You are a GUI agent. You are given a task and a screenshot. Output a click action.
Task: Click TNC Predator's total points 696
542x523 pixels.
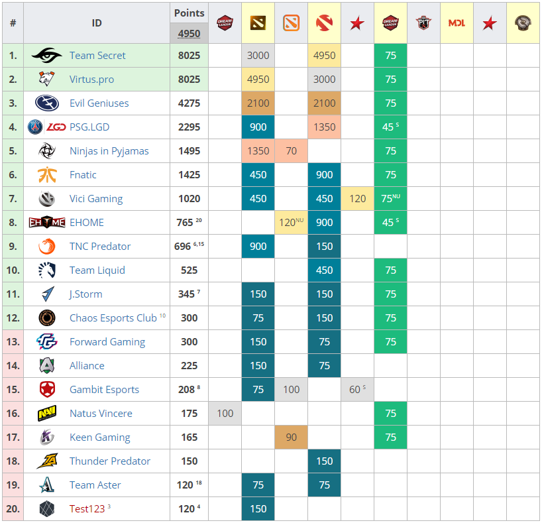(x=182, y=247)
